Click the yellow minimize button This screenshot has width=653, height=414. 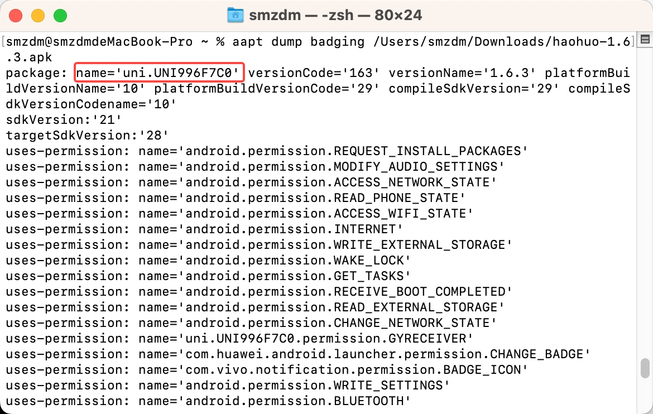pyautogui.click(x=38, y=15)
